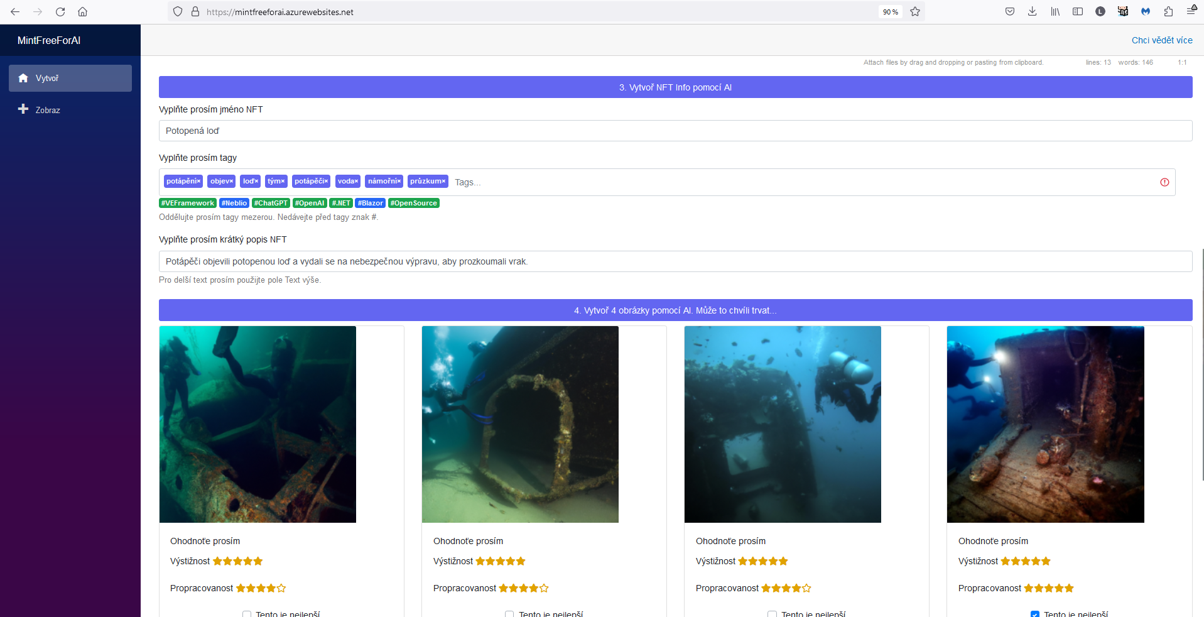
Task: Go back with the browser back arrow
Action: click(x=15, y=12)
